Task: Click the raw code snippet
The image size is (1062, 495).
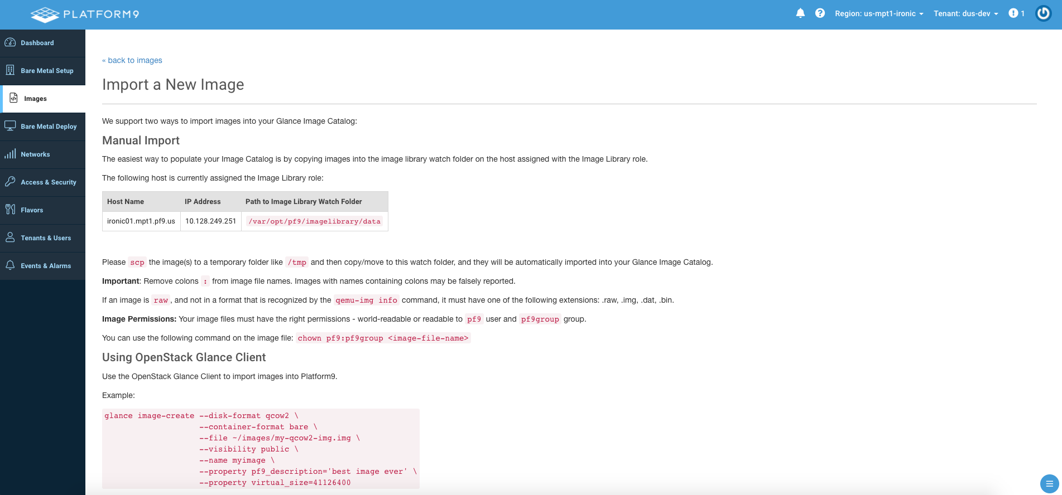Action: 161,300
